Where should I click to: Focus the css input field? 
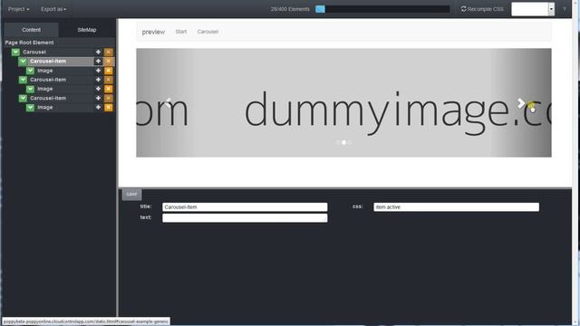click(x=456, y=207)
